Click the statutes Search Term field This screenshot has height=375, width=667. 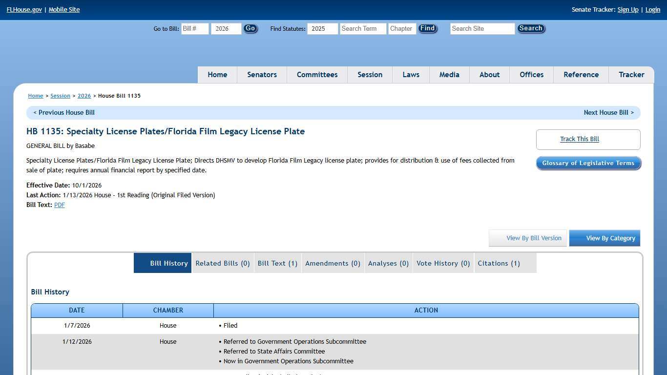tap(363, 29)
